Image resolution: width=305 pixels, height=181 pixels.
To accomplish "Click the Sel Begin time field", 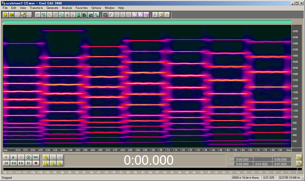I will 244,159.
